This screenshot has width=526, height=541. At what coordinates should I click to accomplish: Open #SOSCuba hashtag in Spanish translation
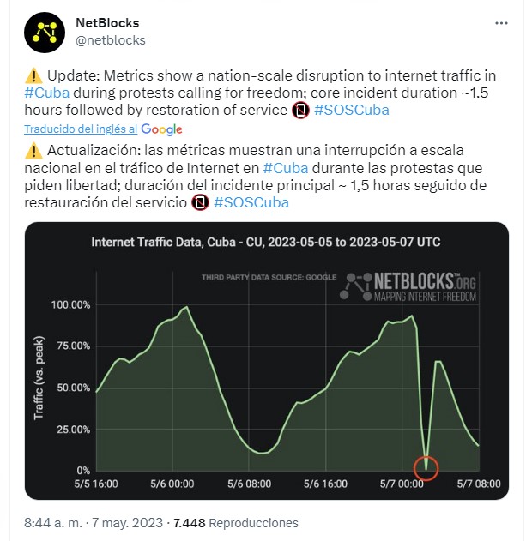tap(251, 202)
